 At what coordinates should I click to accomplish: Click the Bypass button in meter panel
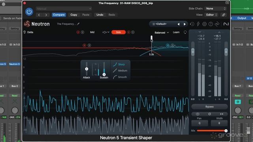pyautogui.click(x=210, y=107)
